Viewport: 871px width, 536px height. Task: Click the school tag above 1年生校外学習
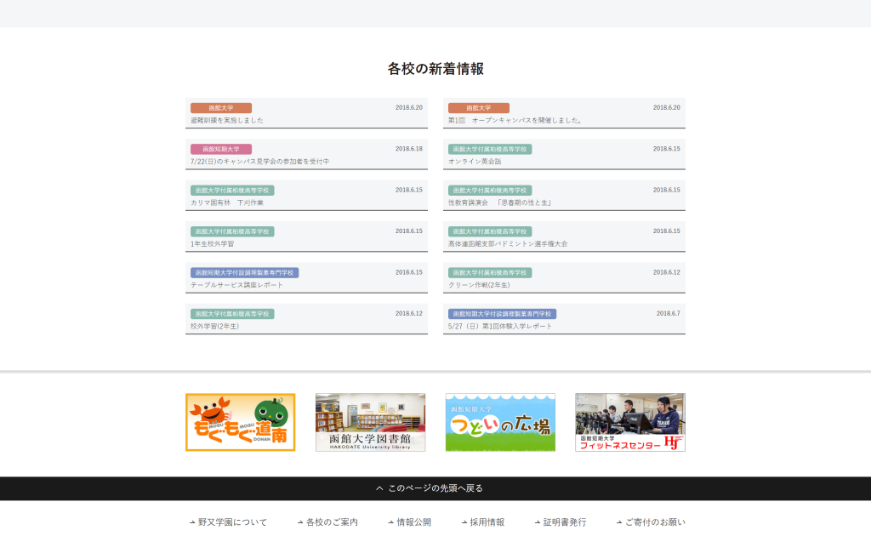coord(232,231)
